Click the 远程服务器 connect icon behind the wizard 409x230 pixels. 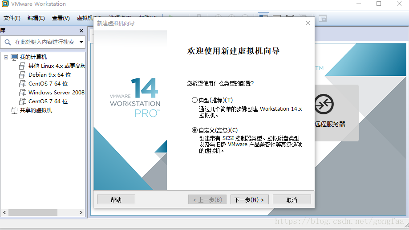[x=324, y=104]
